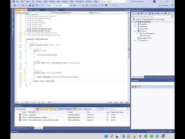Click Property Pages wrench in Properties panel
Viewport: 185px width, 139px height.
point(140,86)
